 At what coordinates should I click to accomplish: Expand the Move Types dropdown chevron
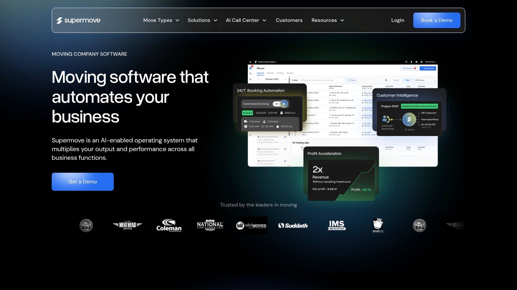(x=177, y=20)
